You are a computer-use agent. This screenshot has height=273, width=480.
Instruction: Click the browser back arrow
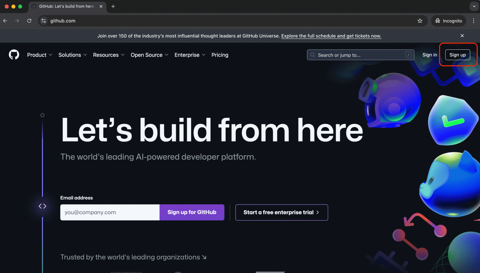click(x=5, y=21)
